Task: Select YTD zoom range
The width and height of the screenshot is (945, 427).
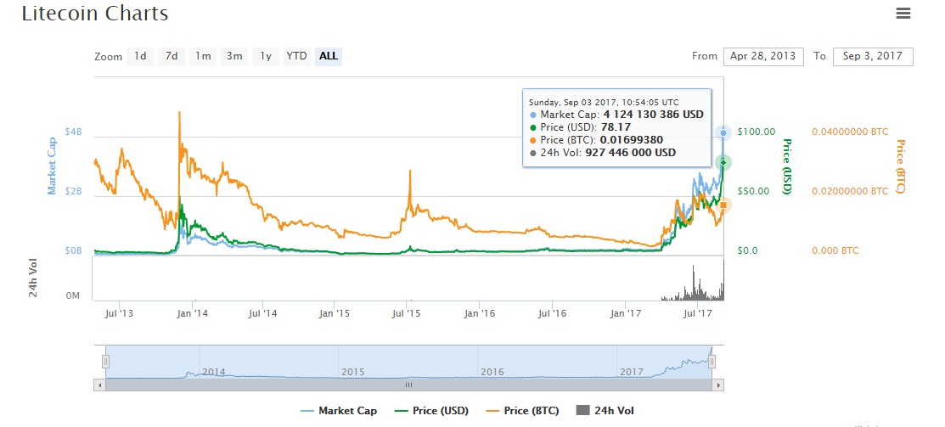Action: point(296,57)
